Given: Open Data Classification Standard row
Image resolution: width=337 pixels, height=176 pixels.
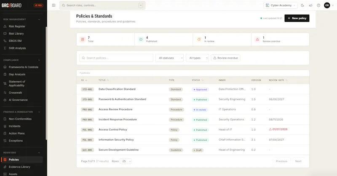Looking at the screenshot, I should coord(193,89).
